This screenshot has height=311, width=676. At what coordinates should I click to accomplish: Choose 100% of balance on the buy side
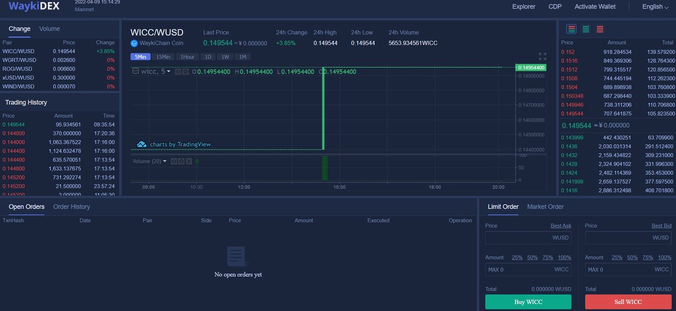click(x=565, y=257)
